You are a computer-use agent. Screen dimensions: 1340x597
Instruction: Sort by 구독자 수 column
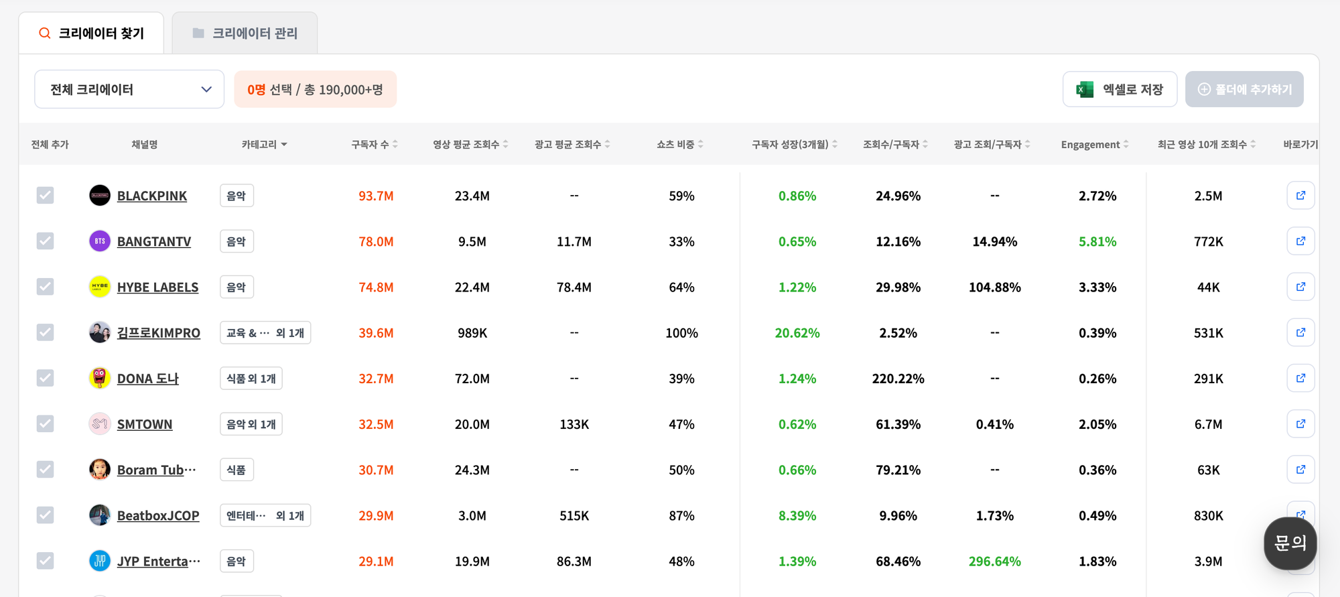pyautogui.click(x=375, y=144)
